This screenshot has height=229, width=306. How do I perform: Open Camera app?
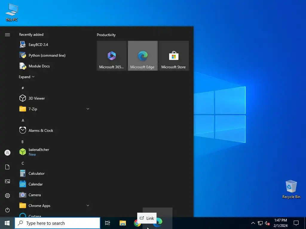tap(55, 195)
